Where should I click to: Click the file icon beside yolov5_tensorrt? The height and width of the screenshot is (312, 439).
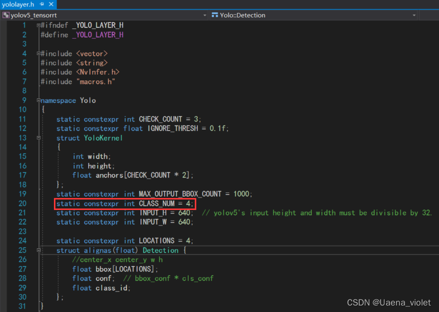pyautogui.click(x=6, y=15)
